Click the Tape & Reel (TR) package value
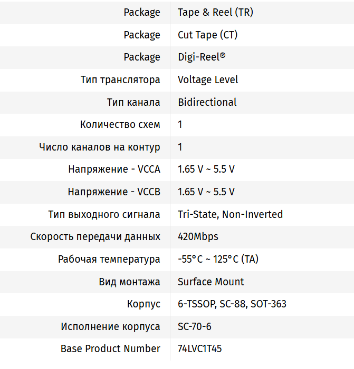The height and width of the screenshot is (369, 354). (x=215, y=12)
